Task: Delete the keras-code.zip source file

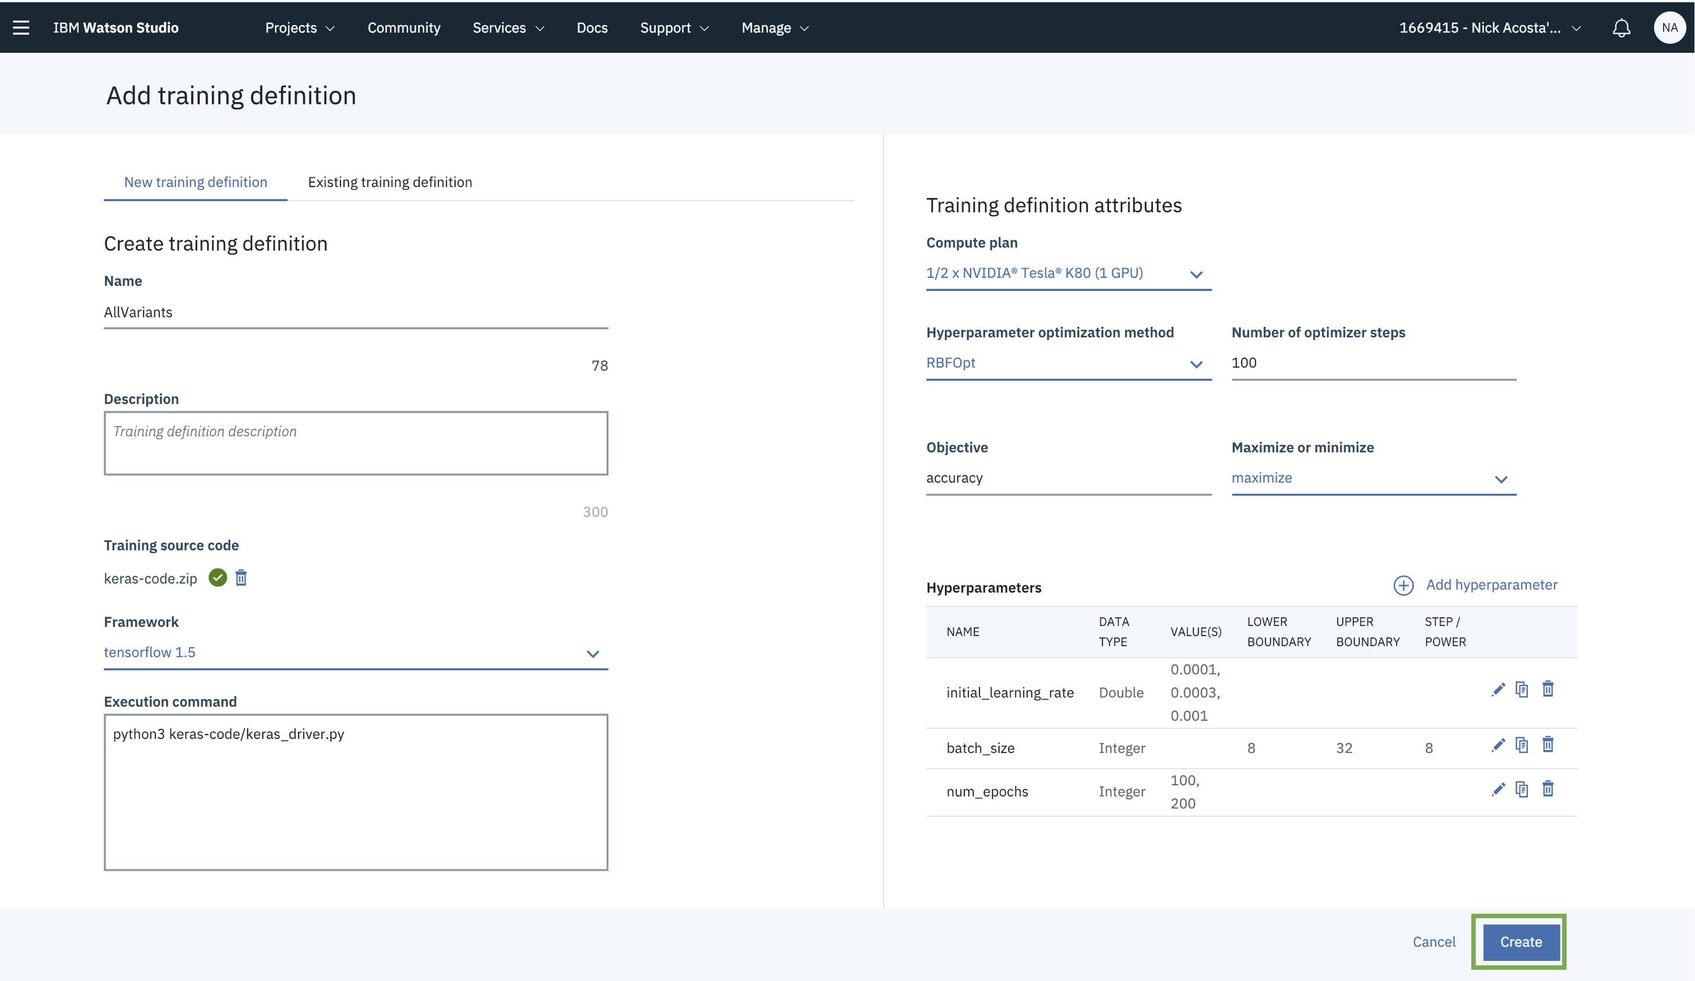Action: (x=241, y=577)
